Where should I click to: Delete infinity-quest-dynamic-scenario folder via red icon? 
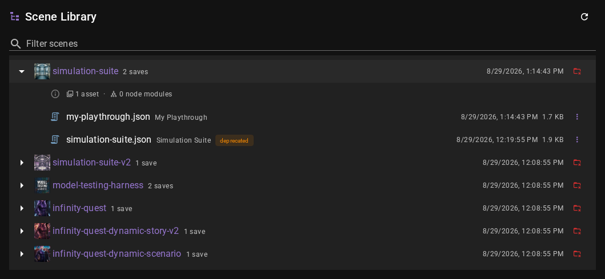tap(577, 254)
